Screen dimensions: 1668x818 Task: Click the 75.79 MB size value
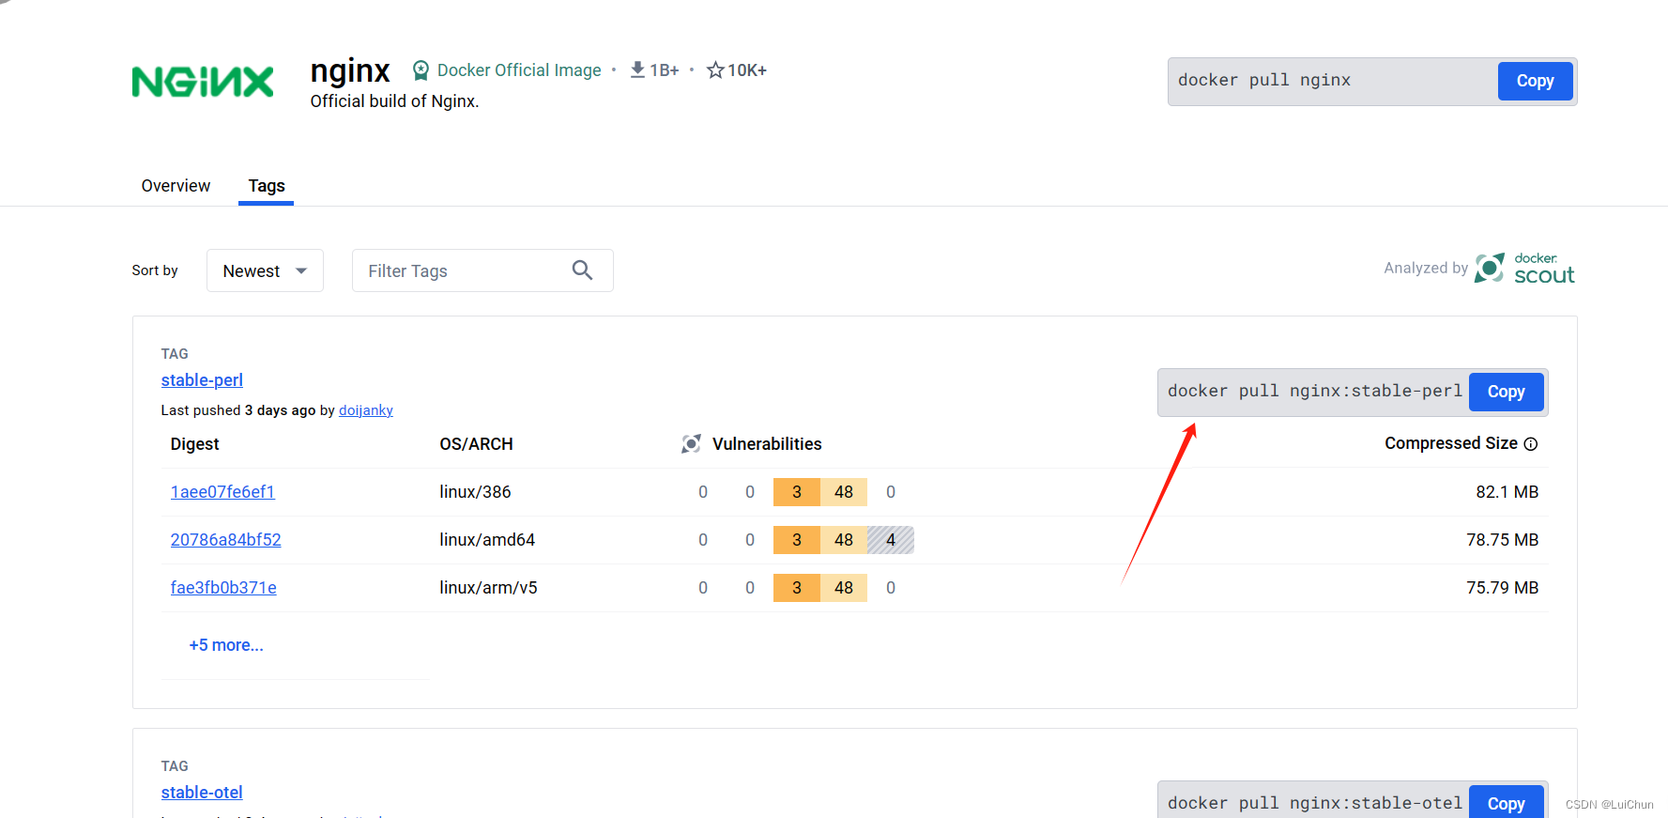tap(1502, 588)
